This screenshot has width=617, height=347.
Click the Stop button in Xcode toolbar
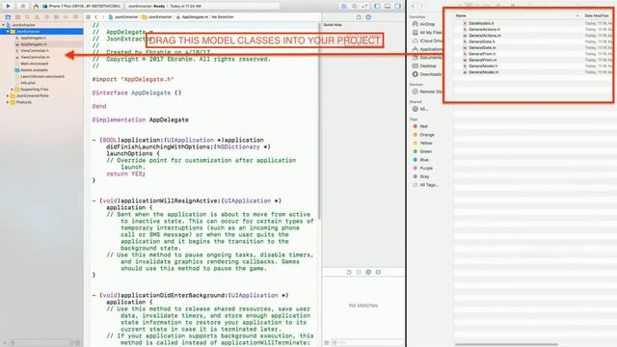(x=23, y=6)
